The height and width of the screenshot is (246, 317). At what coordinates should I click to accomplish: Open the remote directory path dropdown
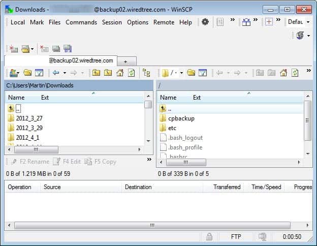pyautogui.click(x=181, y=73)
